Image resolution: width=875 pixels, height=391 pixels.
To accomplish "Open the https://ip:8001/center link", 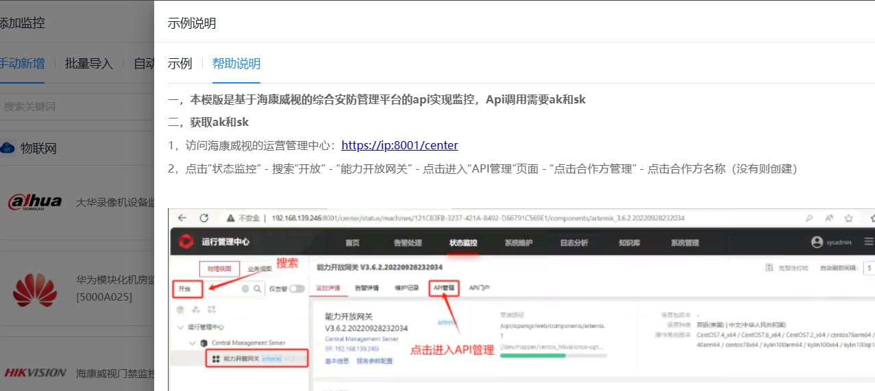I will coord(399,145).
